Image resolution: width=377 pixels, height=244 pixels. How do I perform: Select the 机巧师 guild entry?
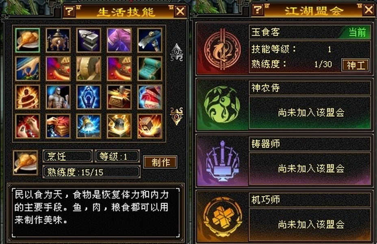pyautogui.click(x=284, y=217)
